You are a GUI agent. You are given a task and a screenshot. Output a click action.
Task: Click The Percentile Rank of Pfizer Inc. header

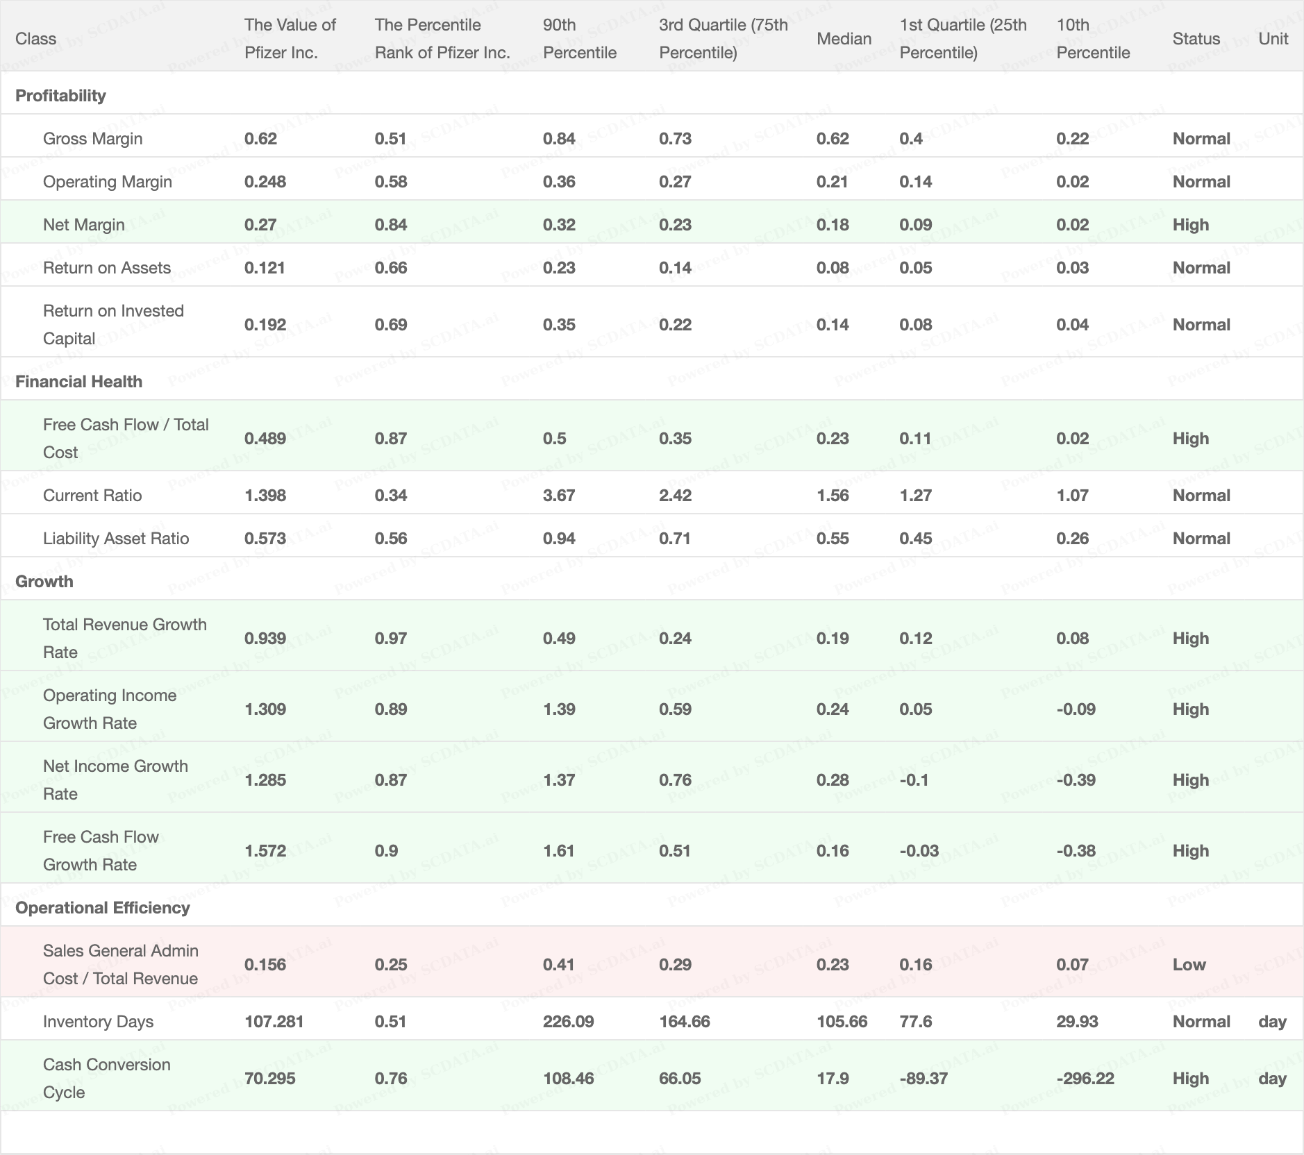pos(442,39)
